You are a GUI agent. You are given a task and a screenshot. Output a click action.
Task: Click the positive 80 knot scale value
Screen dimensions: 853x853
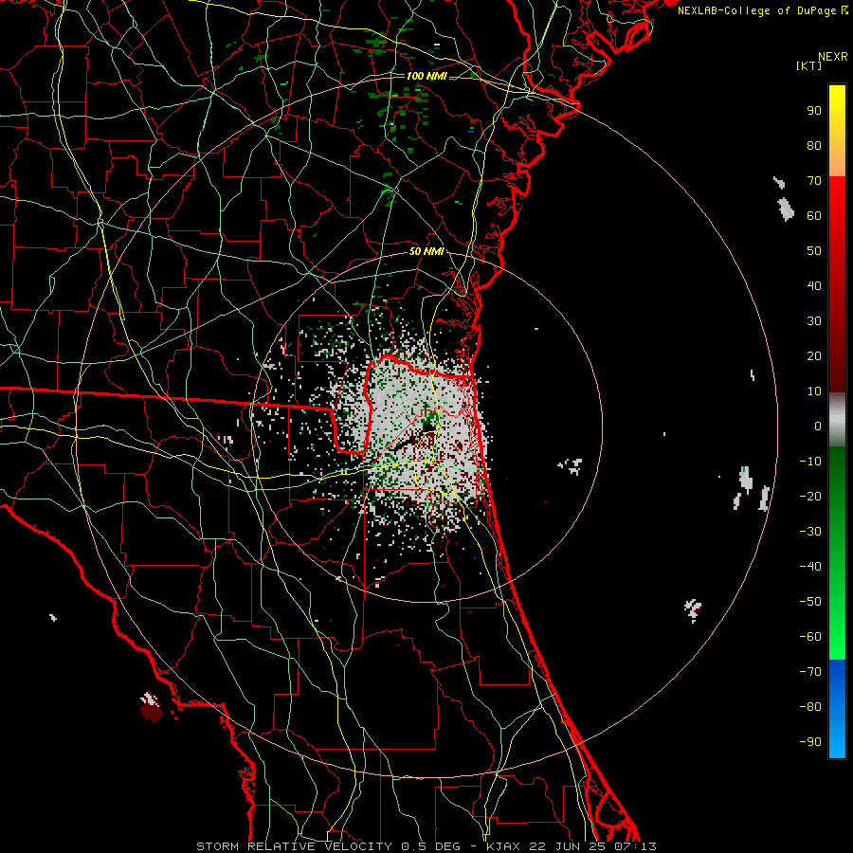point(814,145)
